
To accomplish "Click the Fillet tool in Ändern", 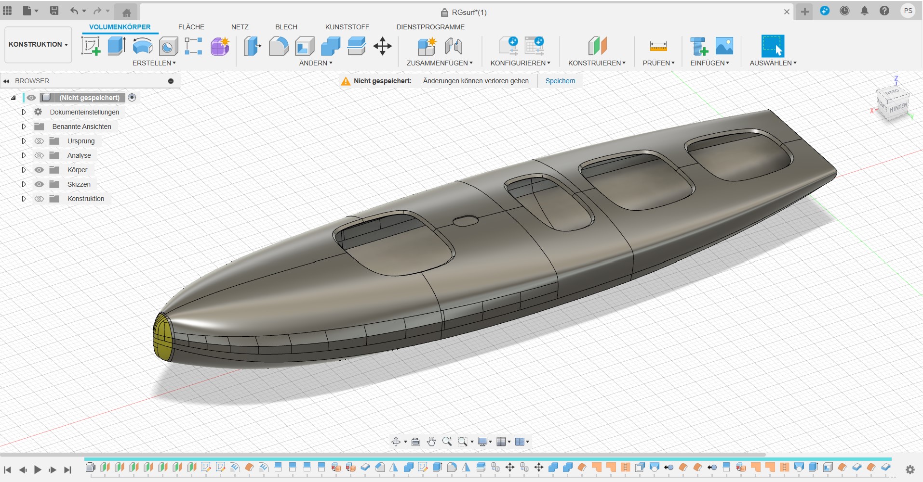I will (x=279, y=46).
